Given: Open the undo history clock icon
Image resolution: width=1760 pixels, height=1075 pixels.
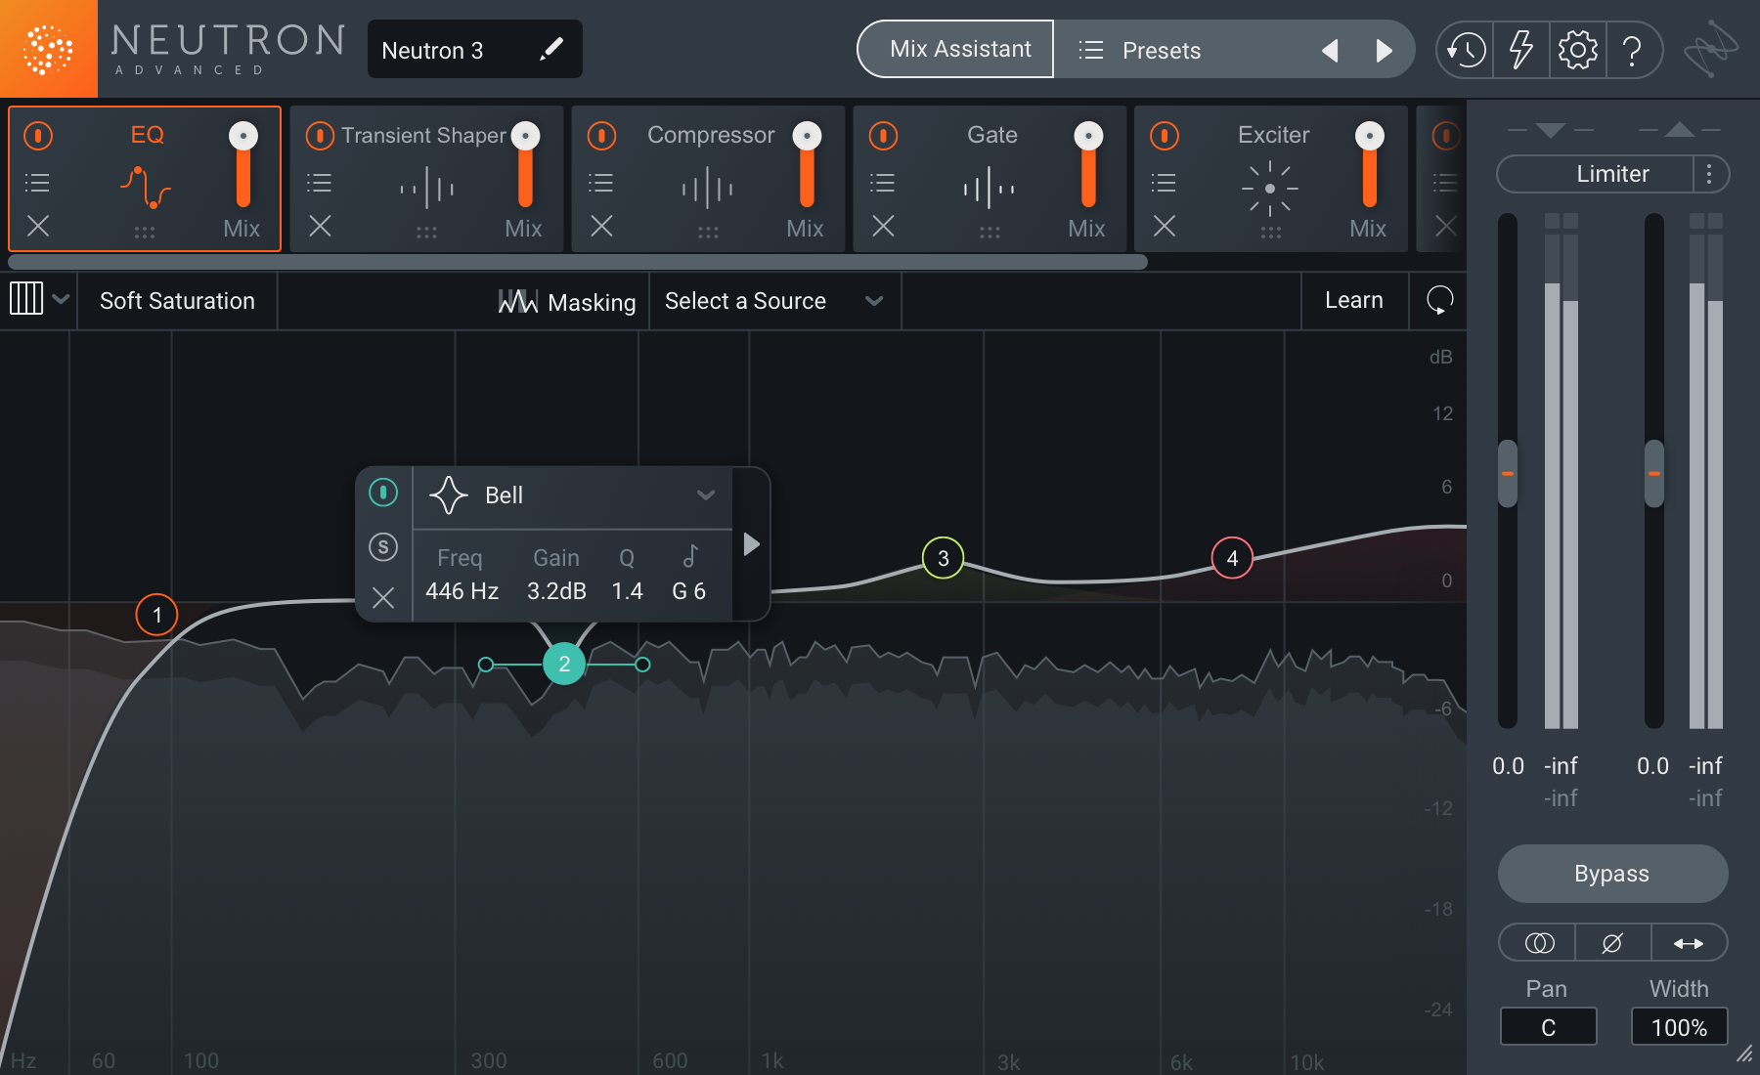Looking at the screenshot, I should (1466, 50).
